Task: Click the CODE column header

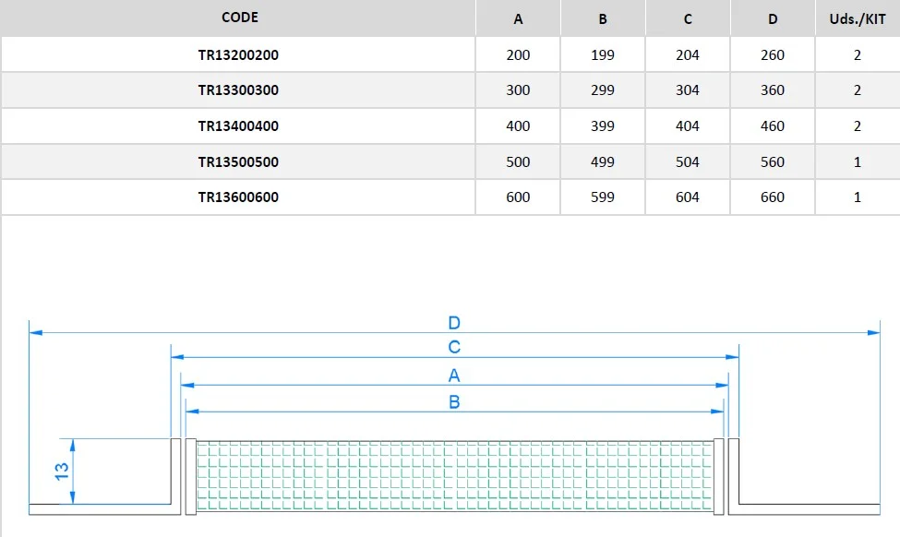Action: click(239, 18)
